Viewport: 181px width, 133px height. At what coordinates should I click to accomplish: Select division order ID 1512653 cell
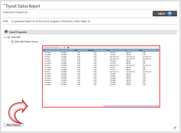(113, 76)
